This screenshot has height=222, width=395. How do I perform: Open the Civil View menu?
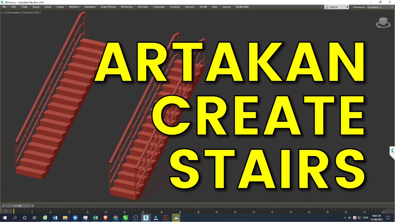[143, 7]
